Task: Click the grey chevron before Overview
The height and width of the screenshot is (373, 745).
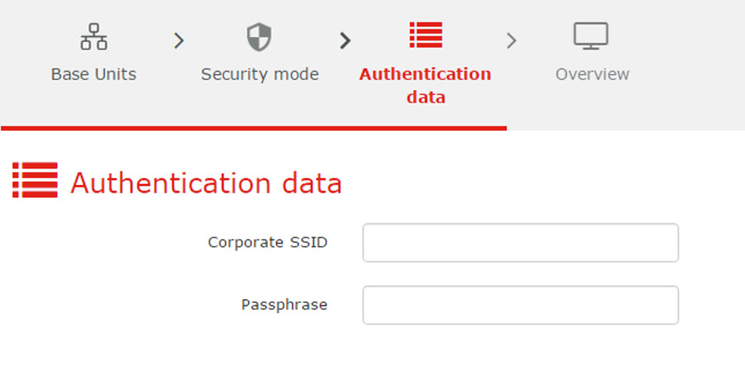Action: click(512, 41)
